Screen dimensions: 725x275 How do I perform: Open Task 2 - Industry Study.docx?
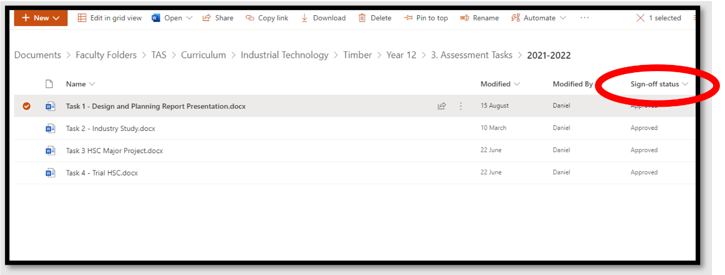click(110, 128)
